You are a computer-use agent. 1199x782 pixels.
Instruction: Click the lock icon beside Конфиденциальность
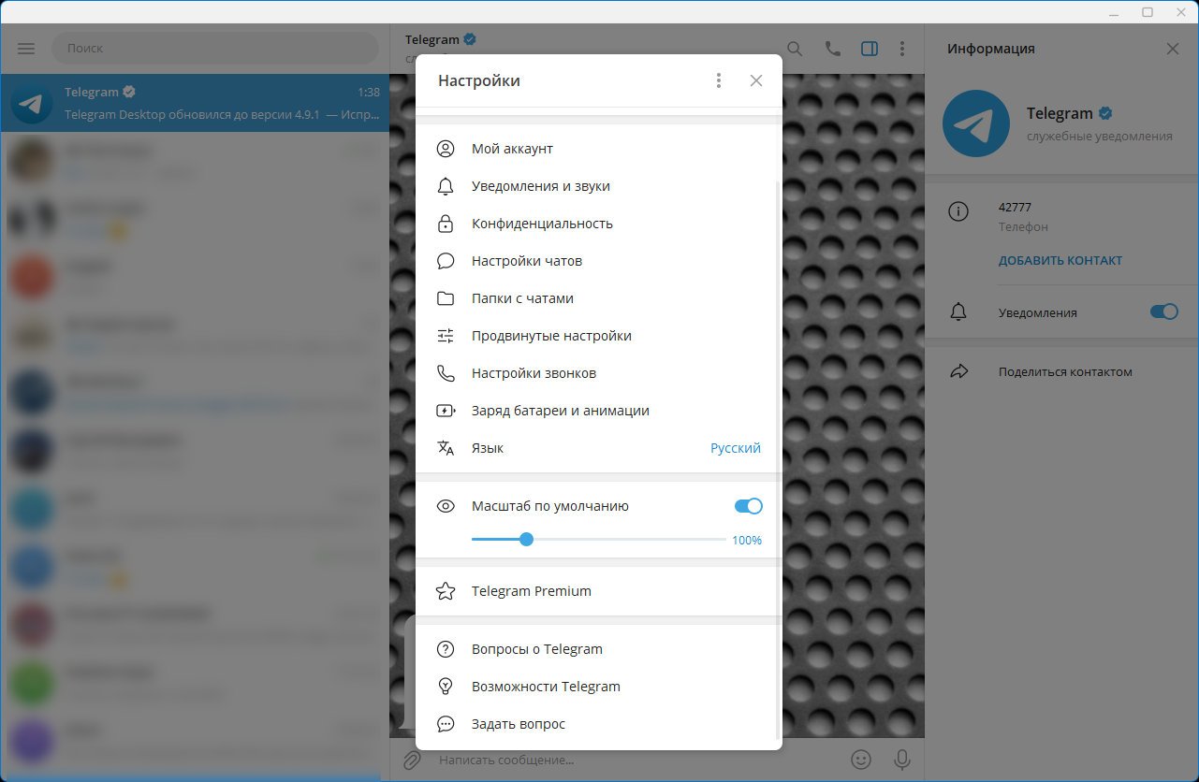[446, 224]
